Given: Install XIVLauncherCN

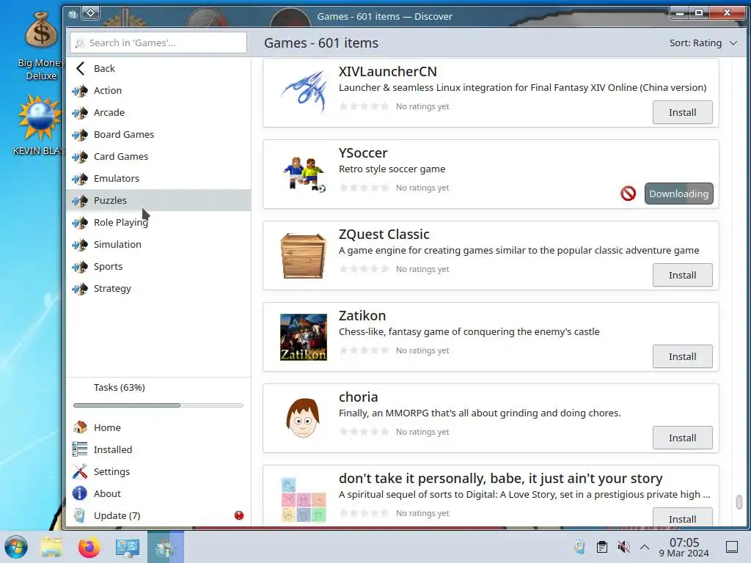Looking at the screenshot, I should pyautogui.click(x=683, y=112).
